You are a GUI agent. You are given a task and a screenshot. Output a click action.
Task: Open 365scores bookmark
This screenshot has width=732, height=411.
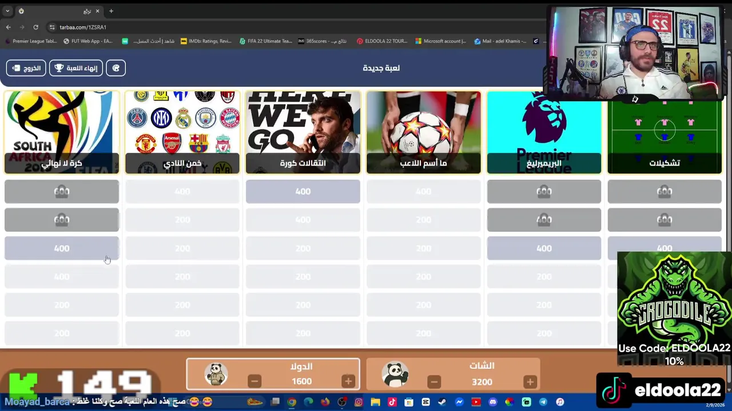tap(322, 41)
